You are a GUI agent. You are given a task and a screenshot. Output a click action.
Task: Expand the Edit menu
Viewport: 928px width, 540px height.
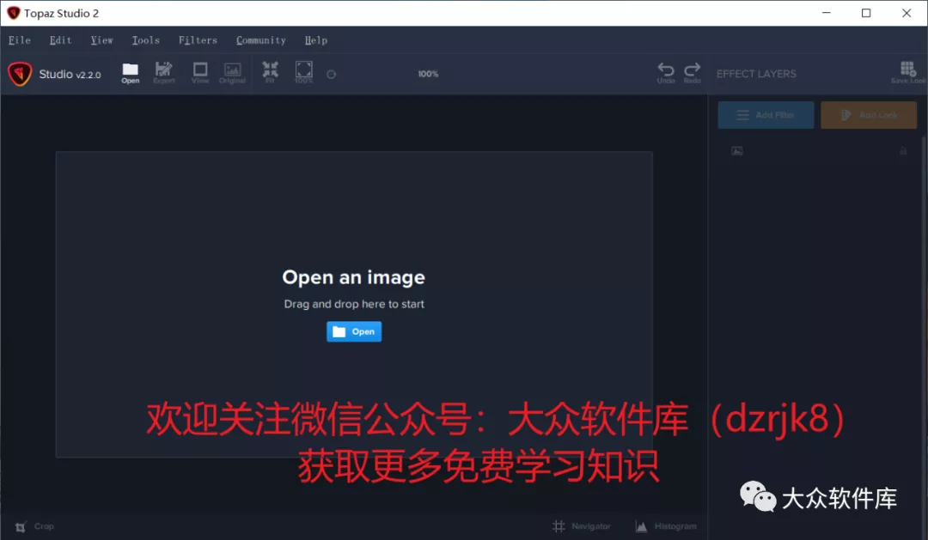coord(59,39)
